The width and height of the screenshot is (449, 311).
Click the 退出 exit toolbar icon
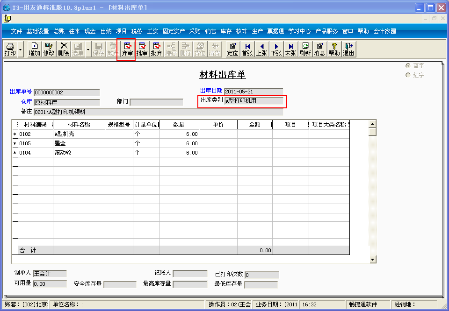(348, 49)
